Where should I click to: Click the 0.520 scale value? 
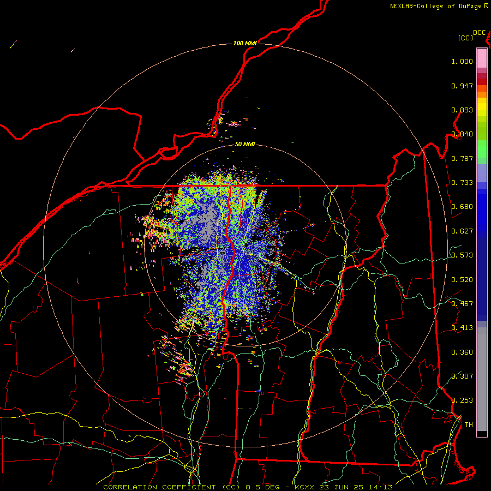462,280
